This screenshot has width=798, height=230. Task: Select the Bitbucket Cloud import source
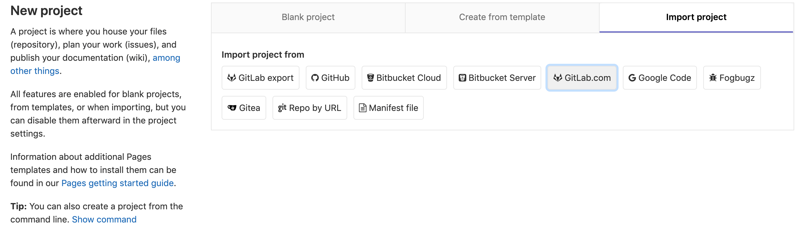[x=404, y=78]
